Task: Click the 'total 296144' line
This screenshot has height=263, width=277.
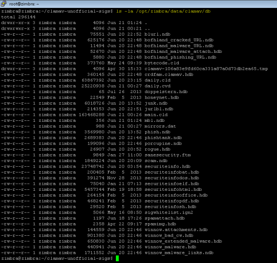Action: tap(18, 17)
